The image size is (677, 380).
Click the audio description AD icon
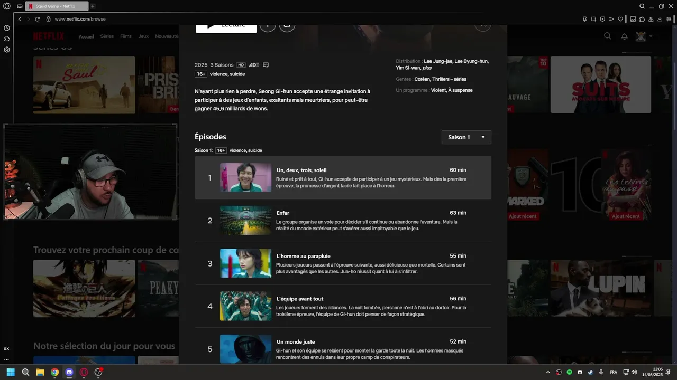[254, 65]
